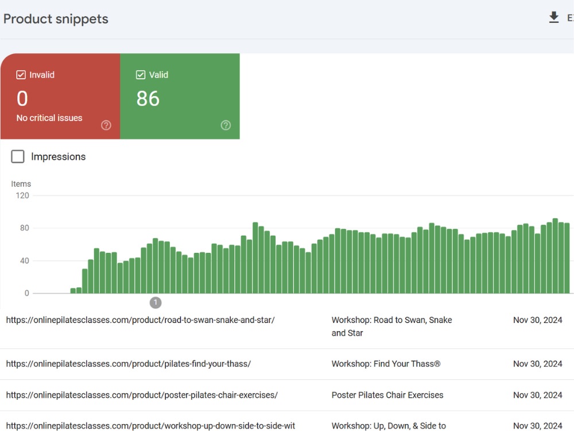
Task: Click the date in the Poster Pilates Chair row
Action: pos(537,395)
